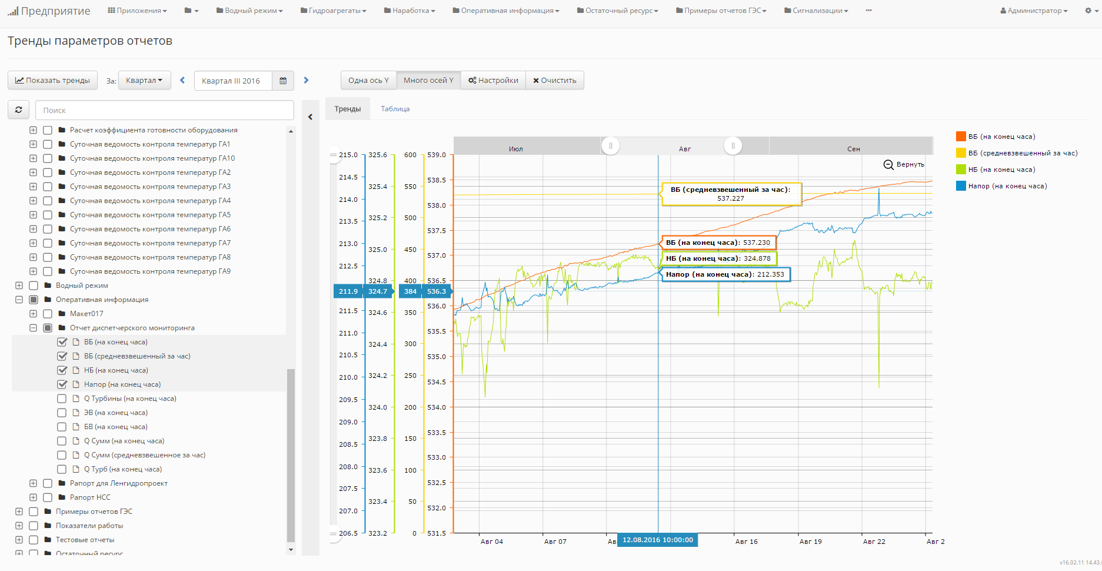Switch to the Таблица tab
Viewport: 1102px width, 571px height.
tap(395, 109)
